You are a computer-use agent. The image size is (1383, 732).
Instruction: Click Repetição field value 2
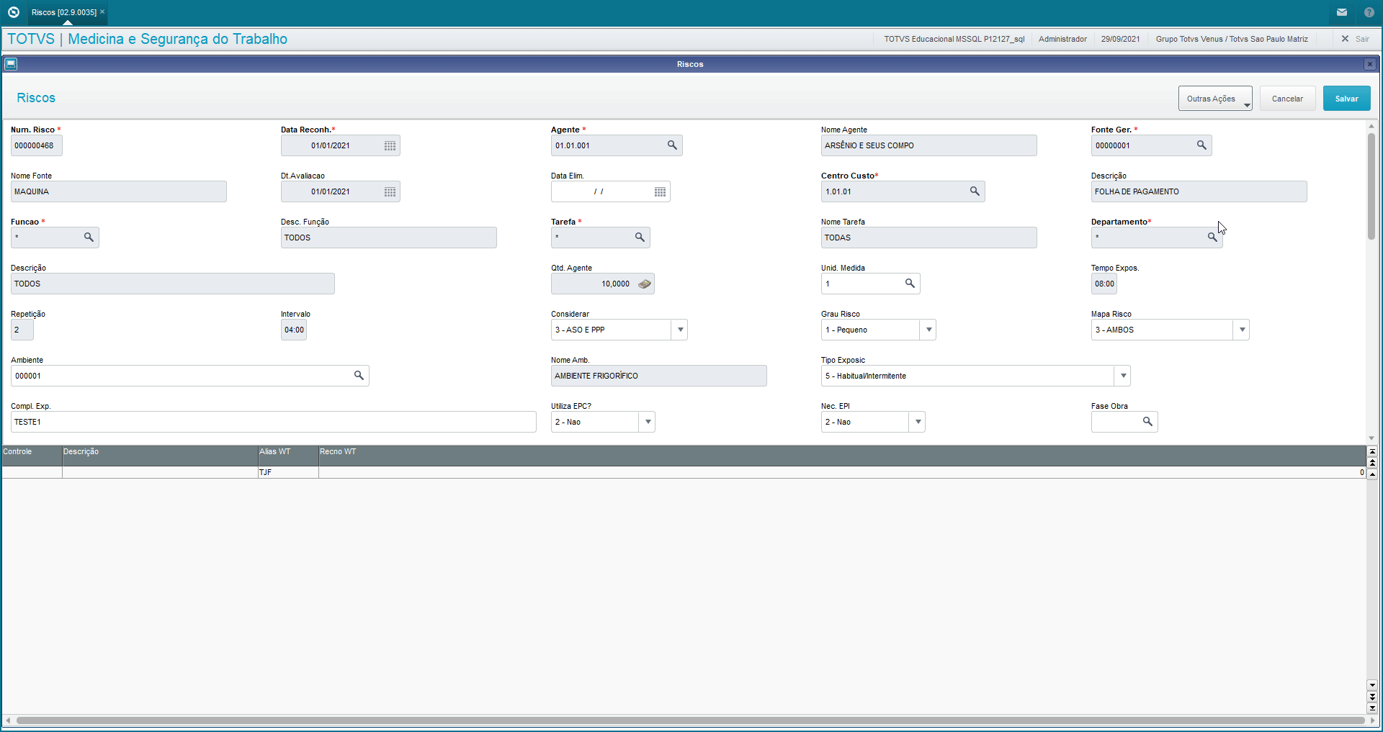click(x=22, y=330)
